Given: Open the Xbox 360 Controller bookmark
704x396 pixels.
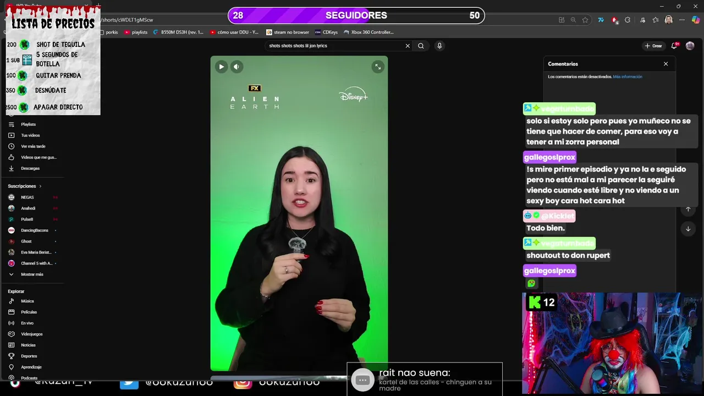Looking at the screenshot, I should click(x=369, y=32).
